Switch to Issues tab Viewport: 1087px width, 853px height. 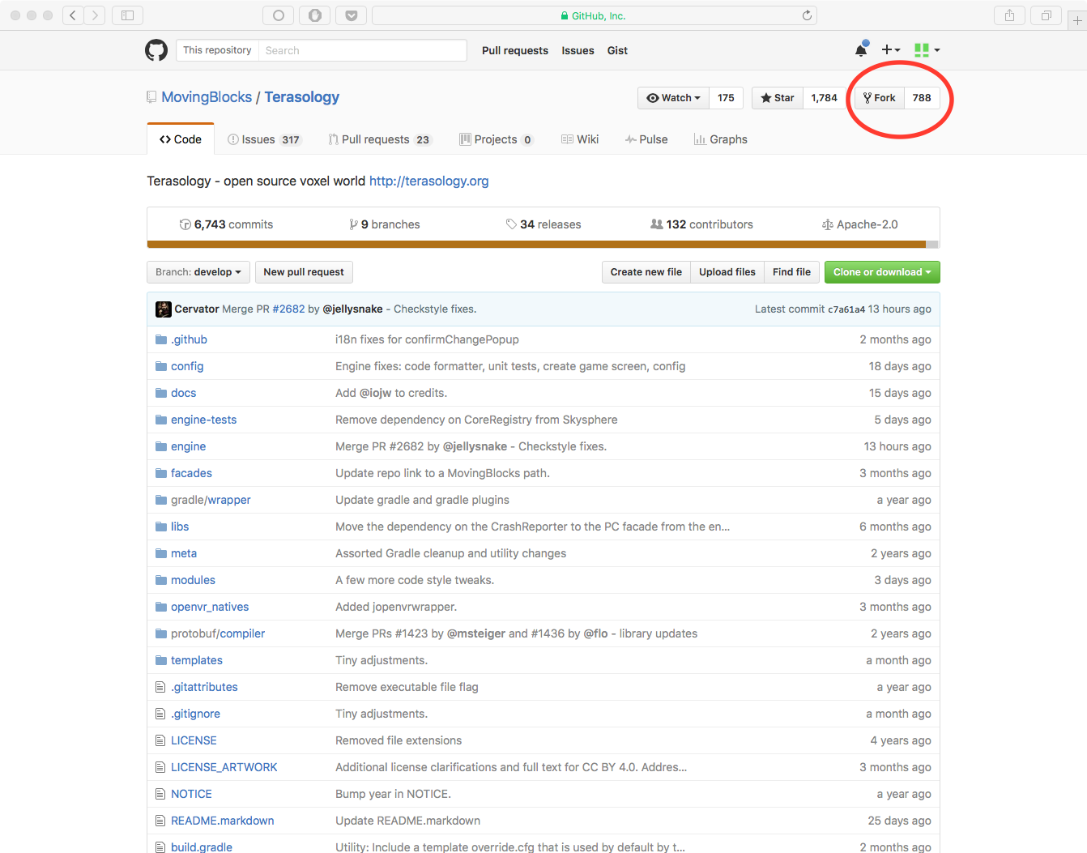coord(264,139)
